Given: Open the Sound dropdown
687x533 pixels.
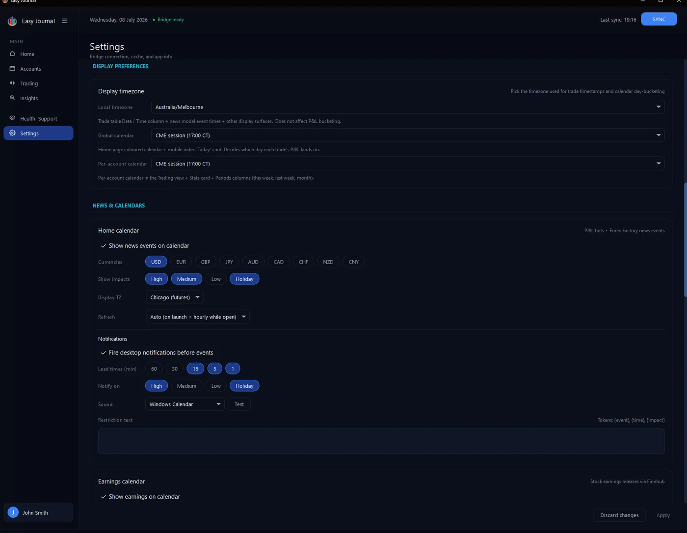Looking at the screenshot, I should coord(185,404).
